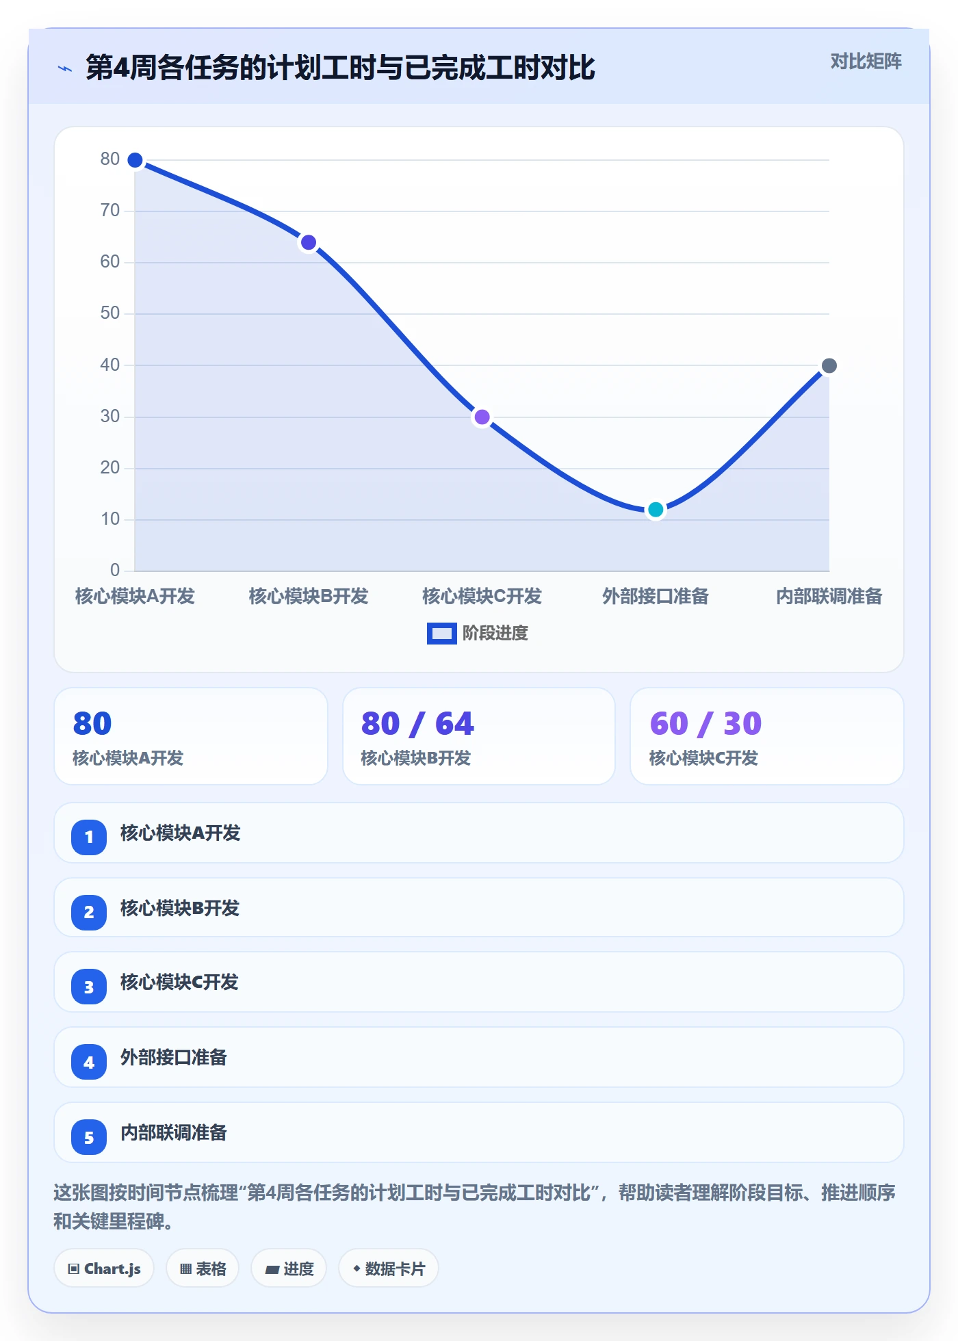Image resolution: width=958 pixels, height=1341 pixels.
Task: Click the x-axis label 核心模块A开发
Action: click(x=135, y=596)
